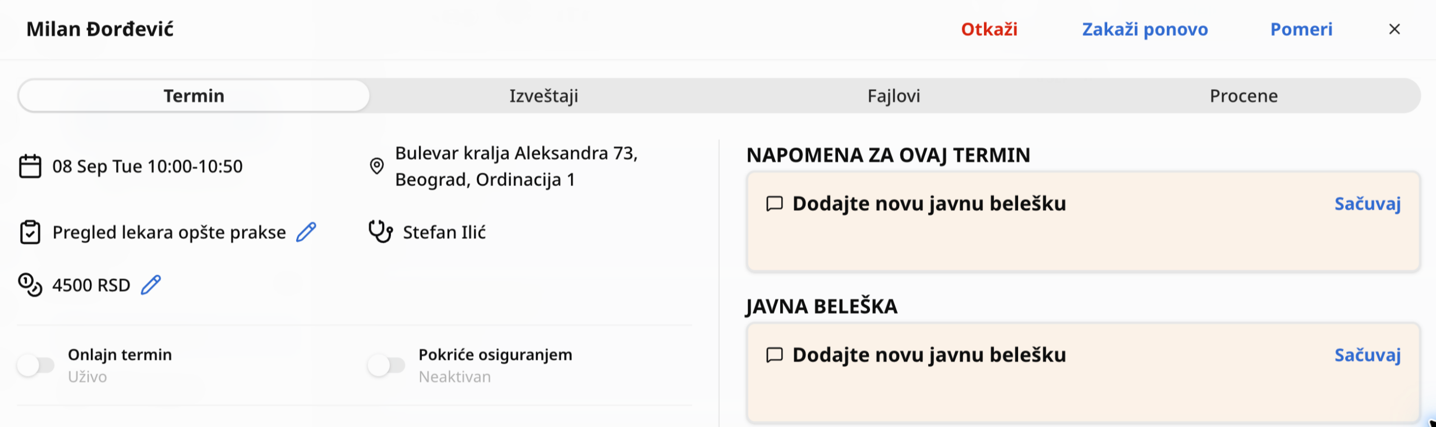This screenshot has width=1436, height=427.
Task: Edit the Pregled lekara opšte prakse service pencil
Action: (306, 232)
